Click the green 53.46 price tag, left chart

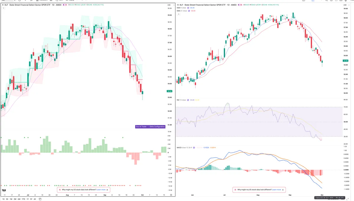click(170, 91)
